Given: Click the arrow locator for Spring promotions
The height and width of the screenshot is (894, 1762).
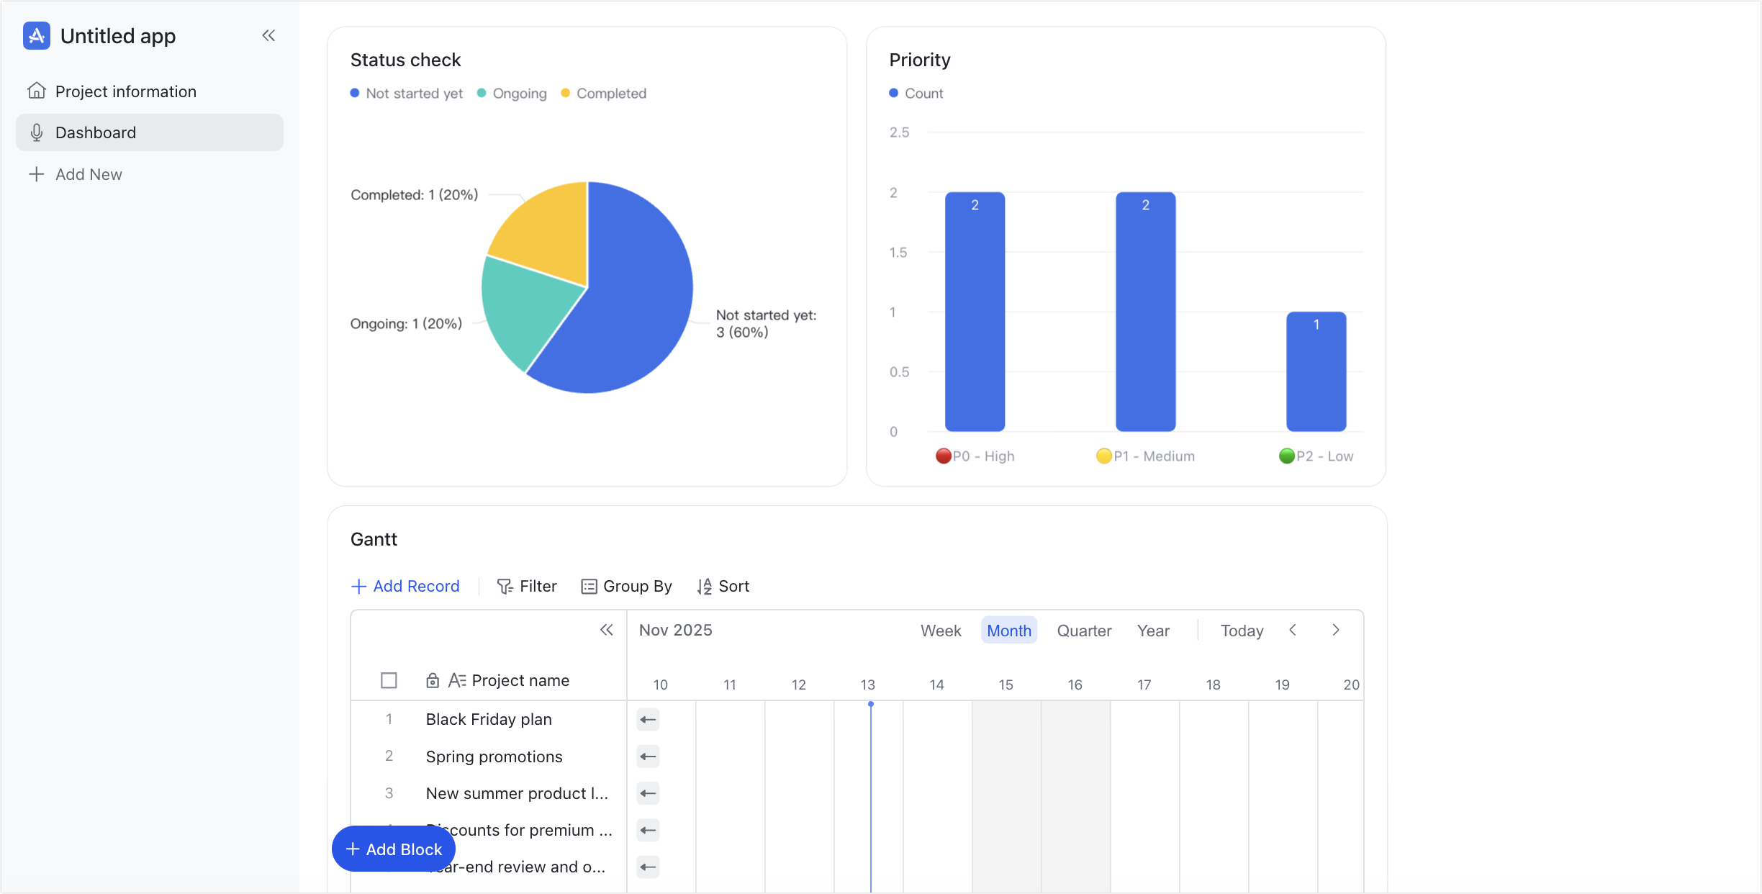Looking at the screenshot, I should point(648,757).
